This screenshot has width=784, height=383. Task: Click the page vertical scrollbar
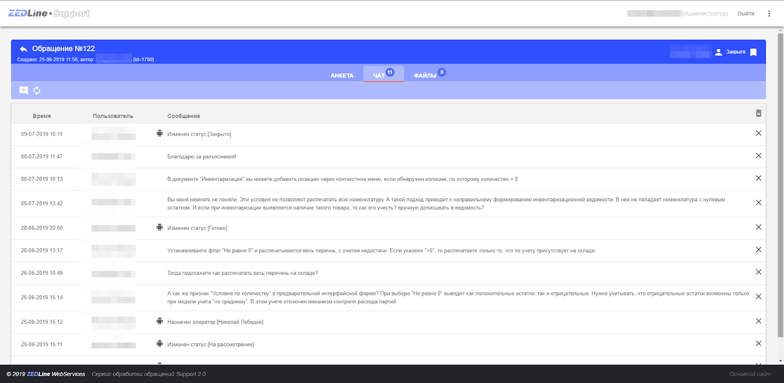point(781,185)
